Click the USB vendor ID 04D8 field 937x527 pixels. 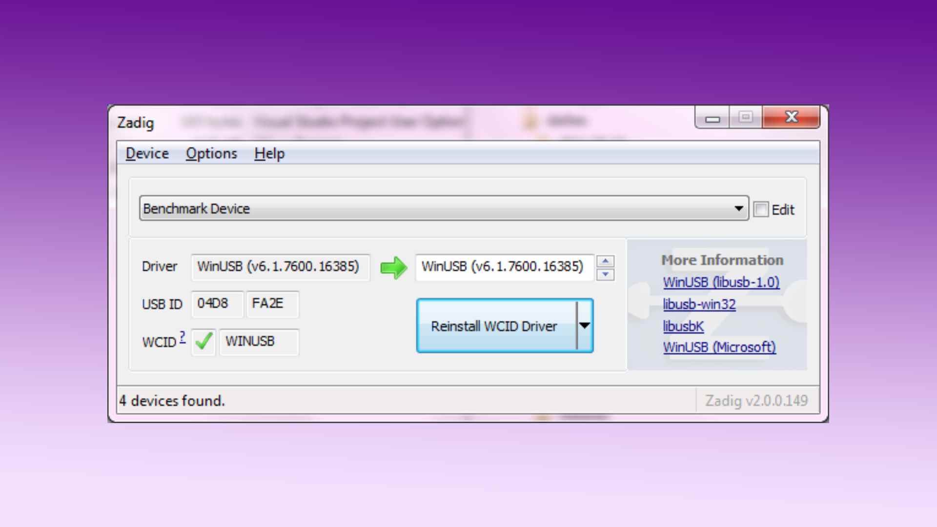pos(217,304)
